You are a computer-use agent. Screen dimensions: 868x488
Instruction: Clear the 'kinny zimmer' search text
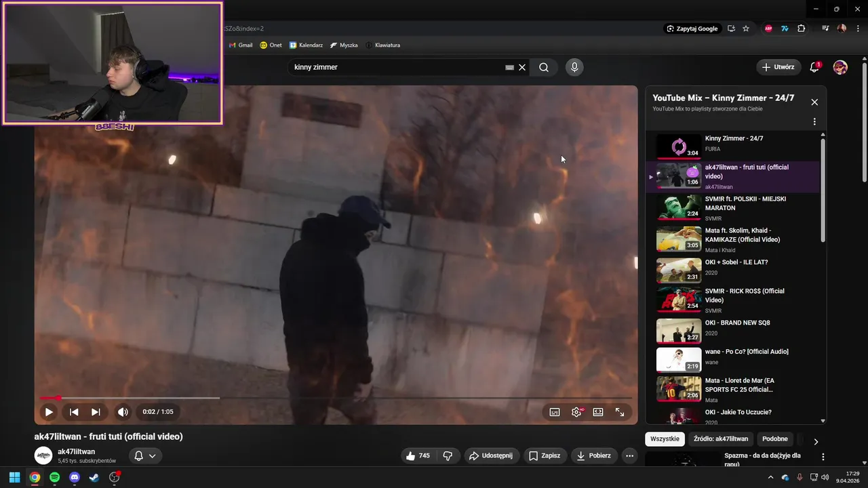[522, 67]
